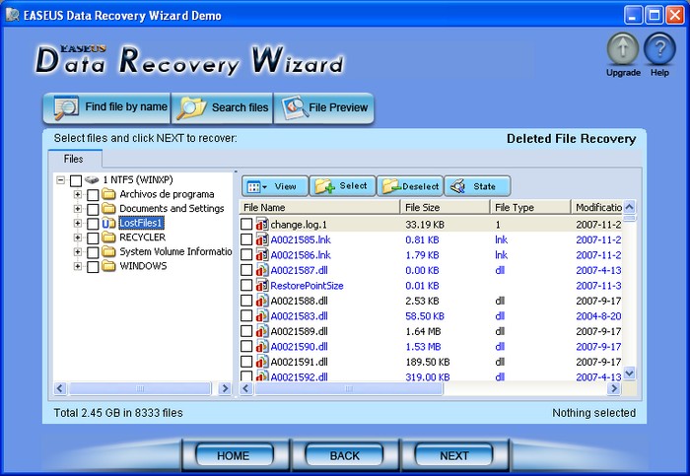Click the View grid icon

(x=254, y=187)
